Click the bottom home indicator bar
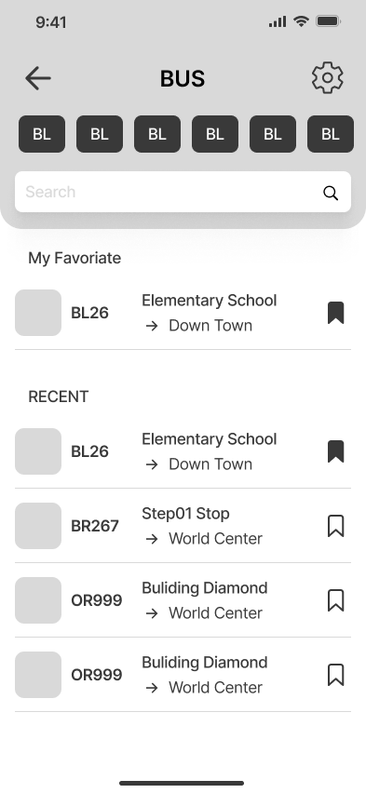Image resolution: width=366 pixels, height=793 pixels. pos(182,783)
